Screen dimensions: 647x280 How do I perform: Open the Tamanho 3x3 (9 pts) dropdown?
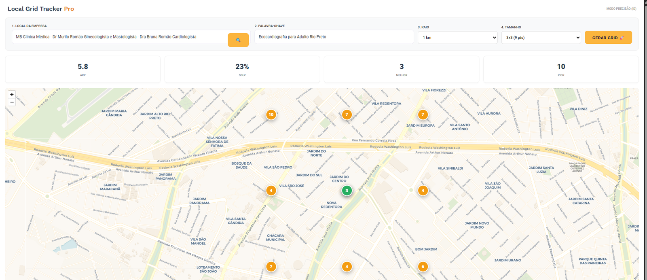click(x=541, y=37)
